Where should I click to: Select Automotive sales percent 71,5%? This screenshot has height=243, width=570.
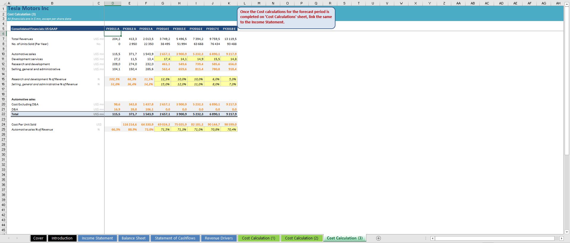pyautogui.click(x=163, y=130)
